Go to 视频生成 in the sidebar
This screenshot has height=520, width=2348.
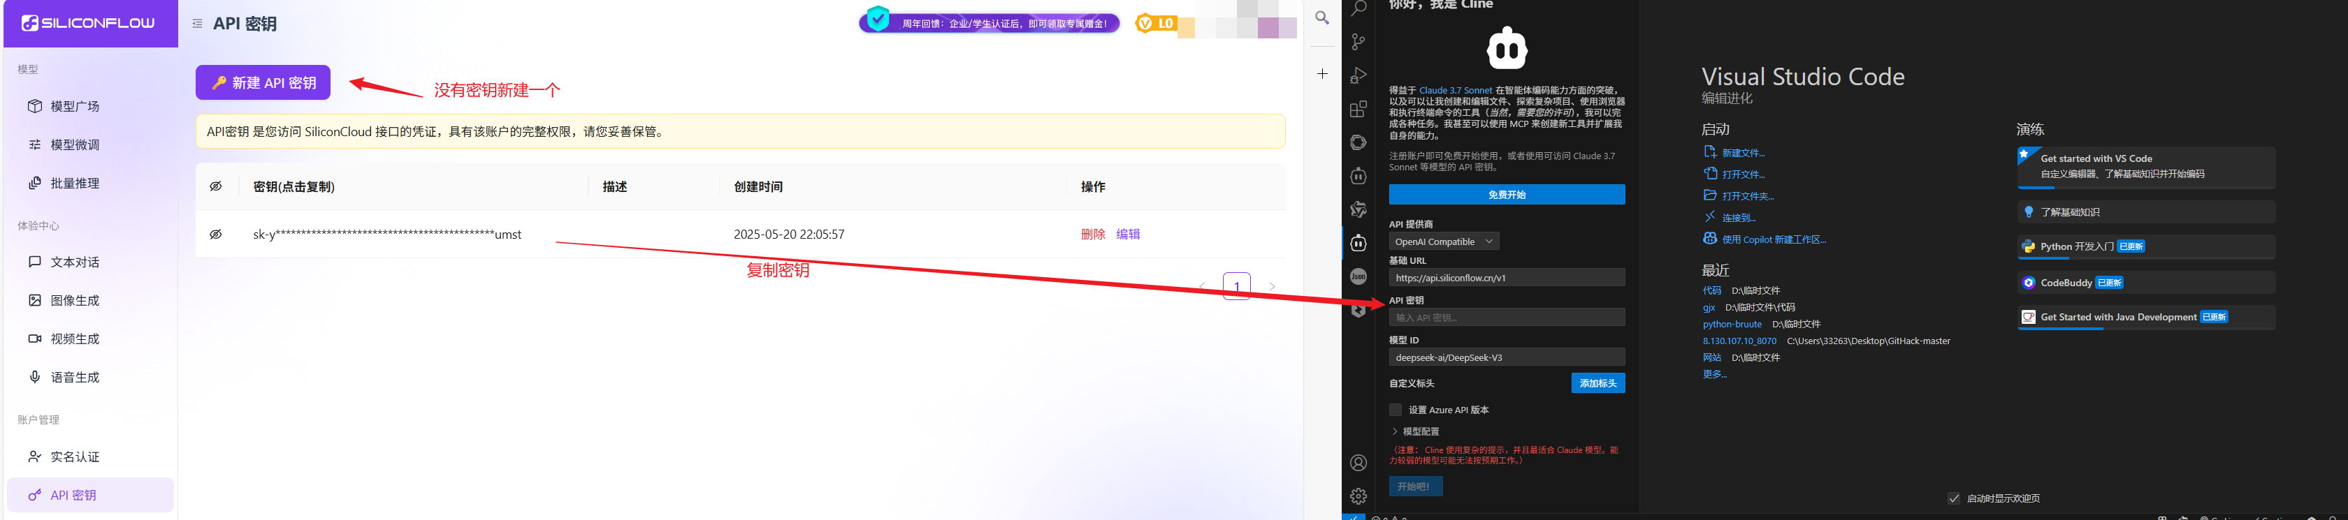[x=89, y=339]
